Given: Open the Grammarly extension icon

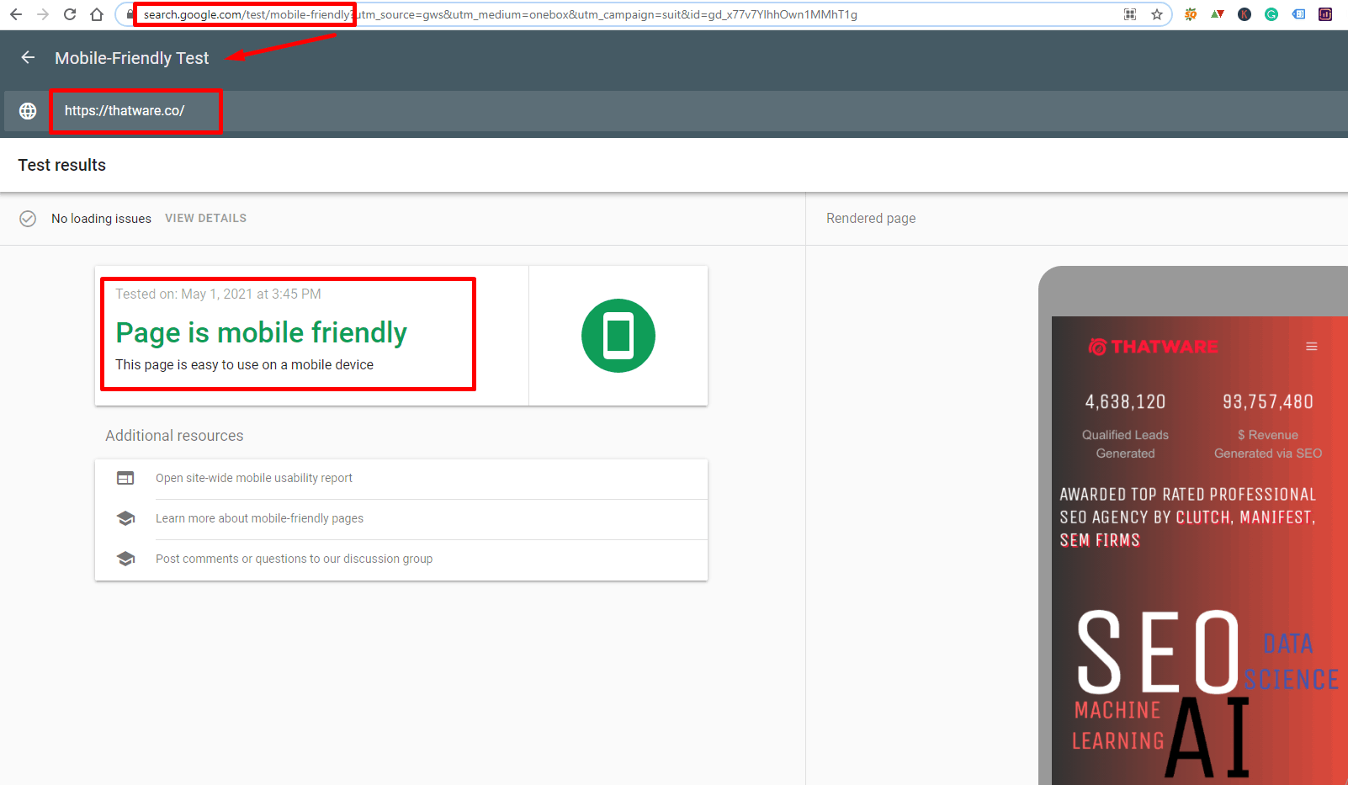Looking at the screenshot, I should (1271, 14).
